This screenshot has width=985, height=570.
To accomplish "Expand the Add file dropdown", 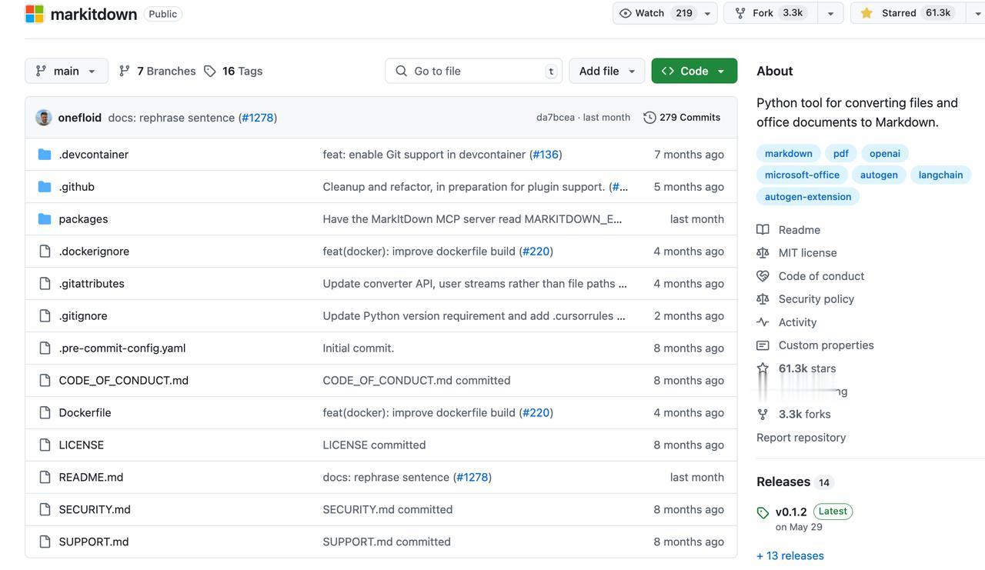I will 607,71.
